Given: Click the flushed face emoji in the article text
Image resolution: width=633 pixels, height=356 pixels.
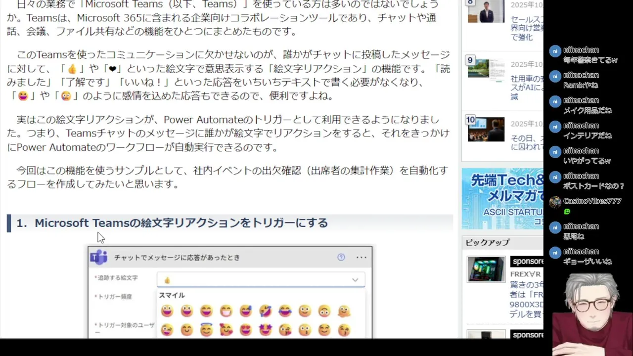Looking at the screenshot, I should pyautogui.click(x=66, y=96).
